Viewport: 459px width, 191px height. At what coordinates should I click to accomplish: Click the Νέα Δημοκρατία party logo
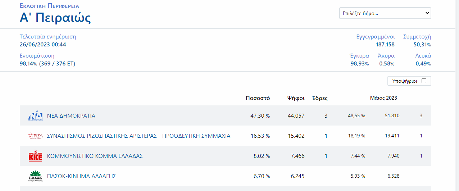(x=35, y=116)
